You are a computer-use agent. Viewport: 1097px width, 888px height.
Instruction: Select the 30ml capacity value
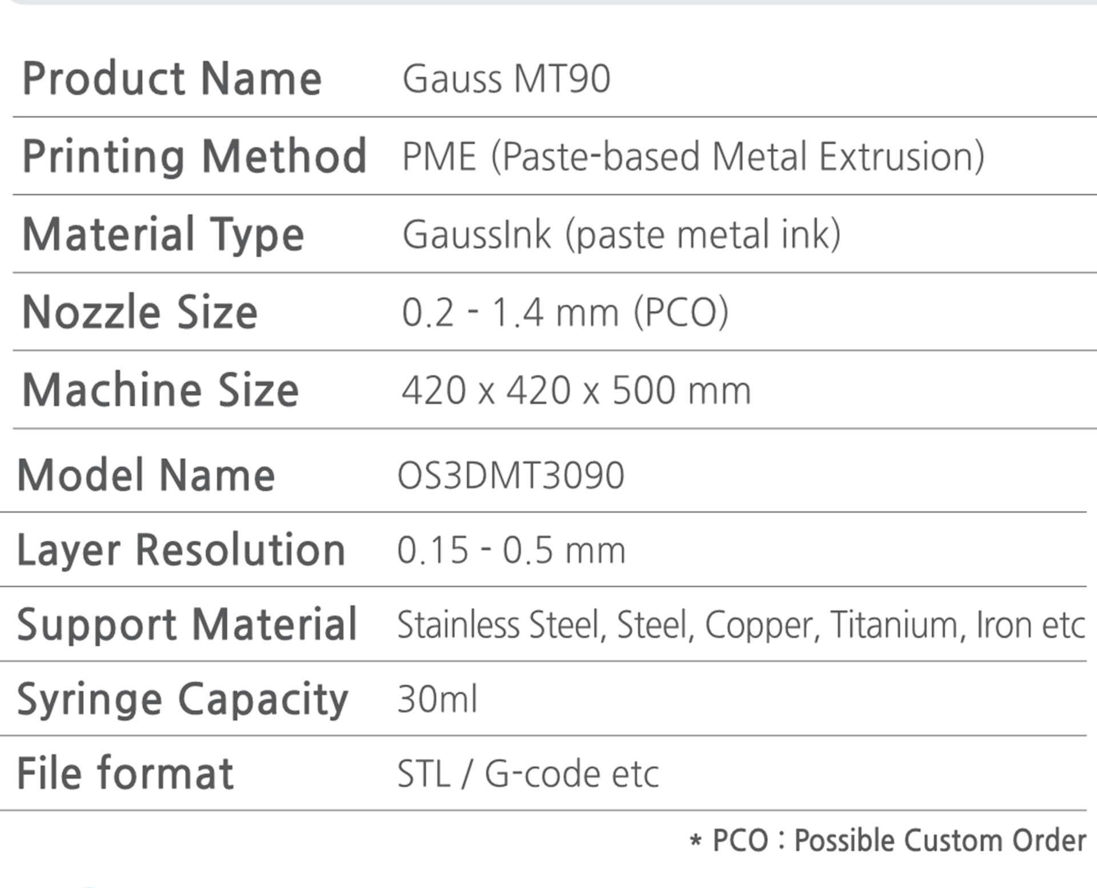click(437, 699)
